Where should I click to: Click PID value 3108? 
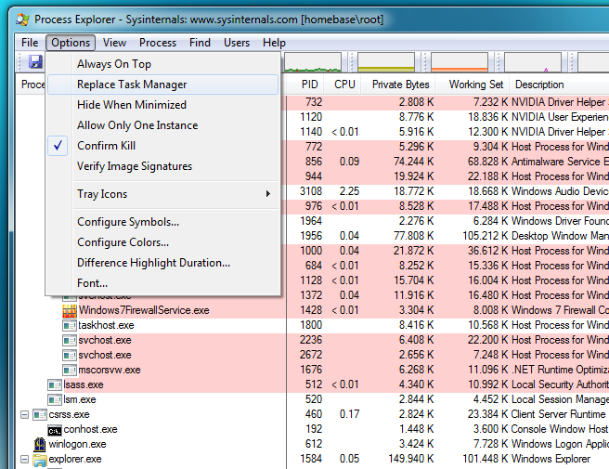pos(311,191)
